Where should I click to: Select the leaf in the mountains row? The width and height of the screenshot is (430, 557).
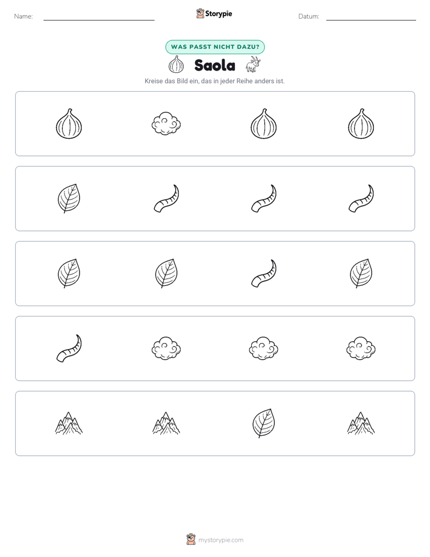264,423
